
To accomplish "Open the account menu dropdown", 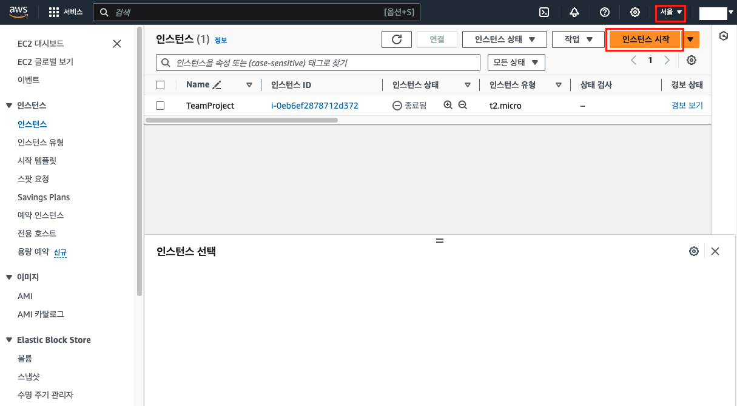I will pos(716,13).
